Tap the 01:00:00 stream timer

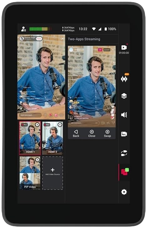coord(124,53)
